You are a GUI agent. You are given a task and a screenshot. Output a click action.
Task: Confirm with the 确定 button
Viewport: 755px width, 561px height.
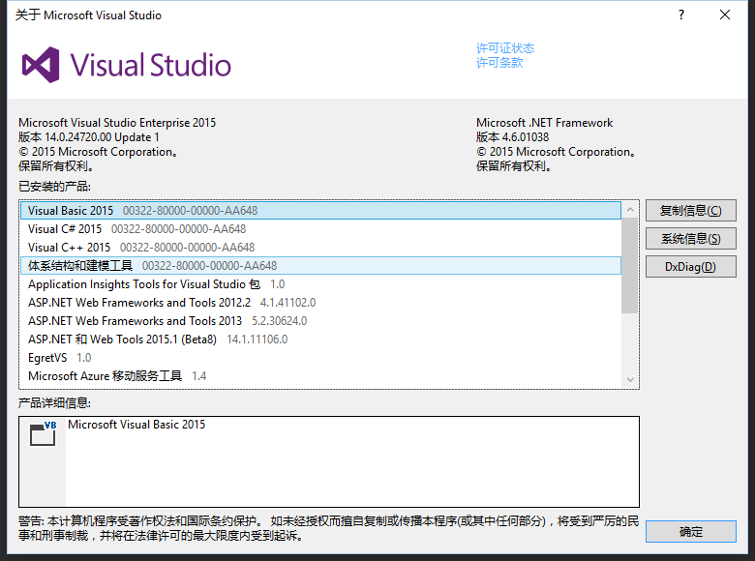point(690,532)
